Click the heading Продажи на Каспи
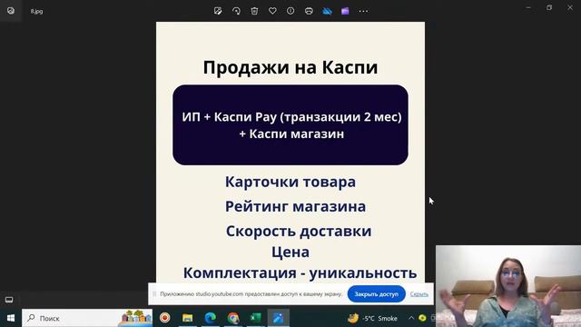Screen dimensions: 581x327 coord(290,67)
